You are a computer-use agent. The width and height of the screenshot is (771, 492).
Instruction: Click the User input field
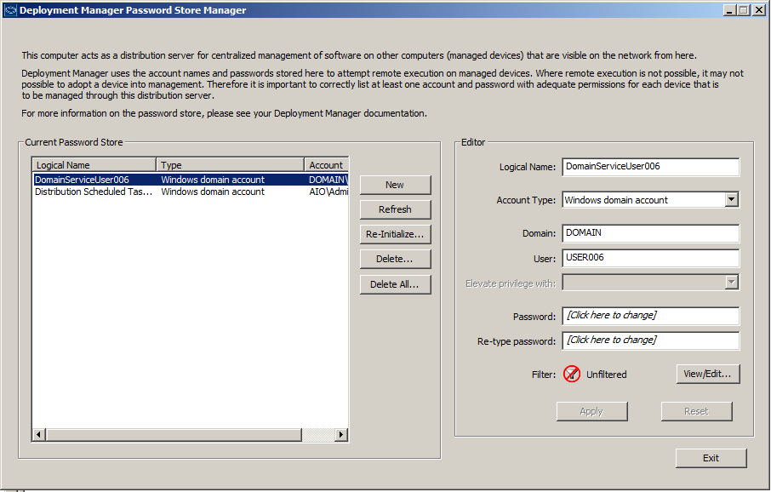(x=650, y=258)
